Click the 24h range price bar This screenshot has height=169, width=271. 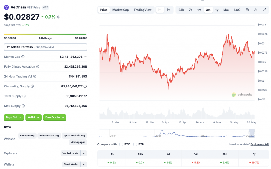(45, 34)
